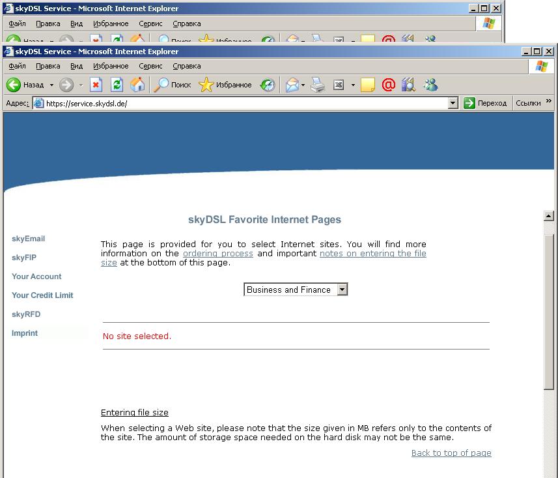Open skyFIP in sidebar
Image resolution: width=558 pixels, height=478 pixels.
24,258
